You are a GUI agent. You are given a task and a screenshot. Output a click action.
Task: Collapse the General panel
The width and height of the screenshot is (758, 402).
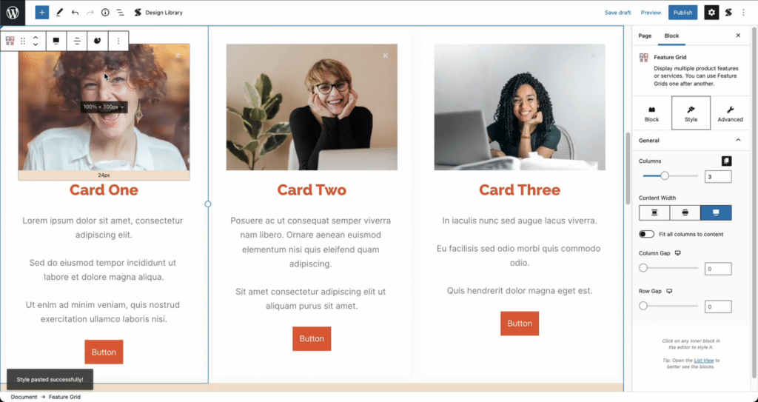[x=738, y=140]
